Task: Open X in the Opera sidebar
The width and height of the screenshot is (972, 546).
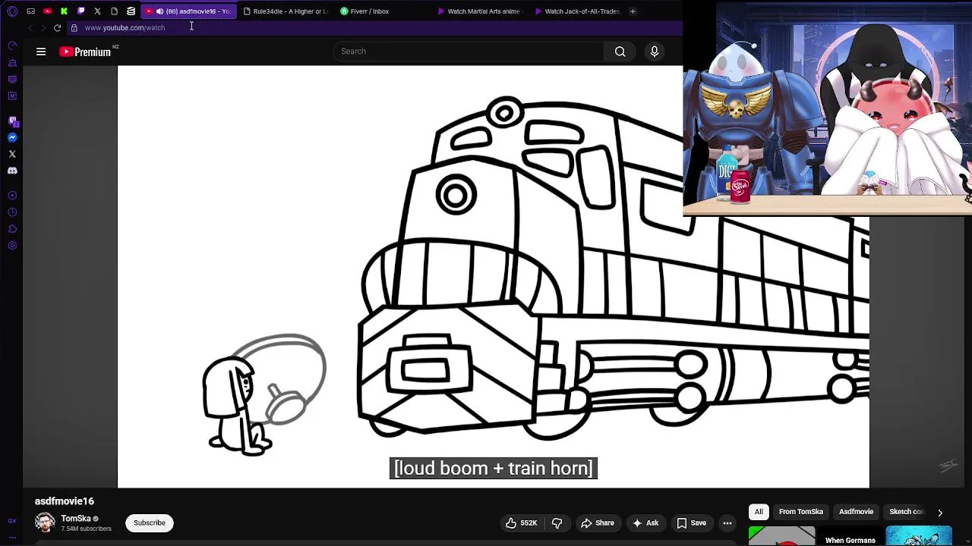Action: coord(12,154)
